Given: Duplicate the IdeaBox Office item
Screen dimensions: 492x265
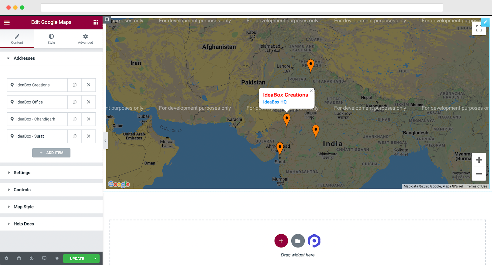Looking at the screenshot, I should tap(74, 102).
